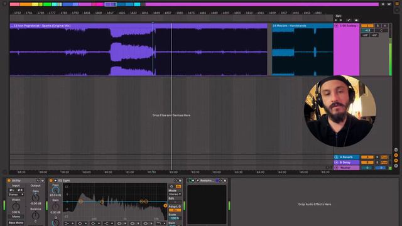Select the EQ filter point at the curve's right end
Viewport: 402px width, 226px height.
[x=165, y=205]
